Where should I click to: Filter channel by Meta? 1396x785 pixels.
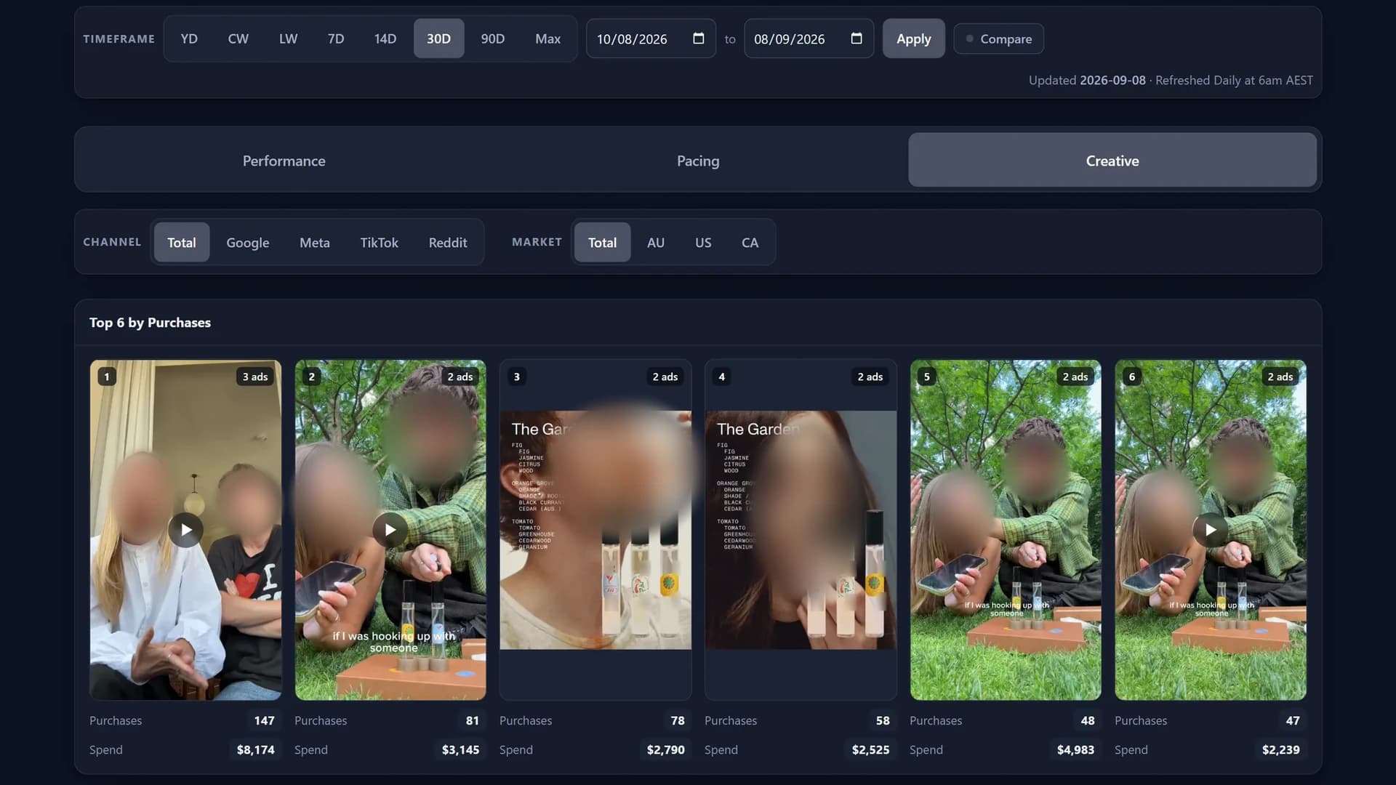[315, 242]
